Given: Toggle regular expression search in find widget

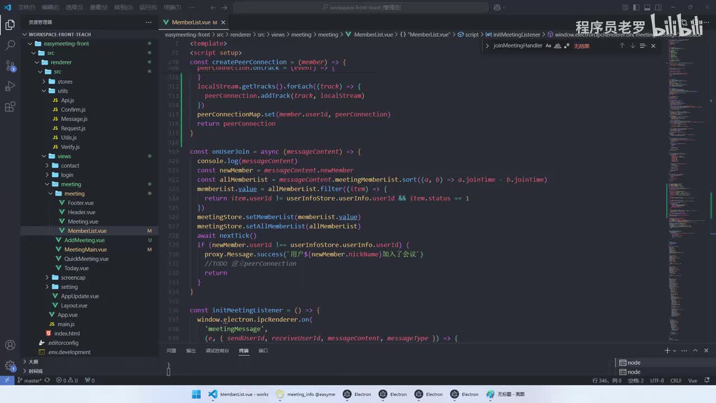Looking at the screenshot, I should [567, 46].
